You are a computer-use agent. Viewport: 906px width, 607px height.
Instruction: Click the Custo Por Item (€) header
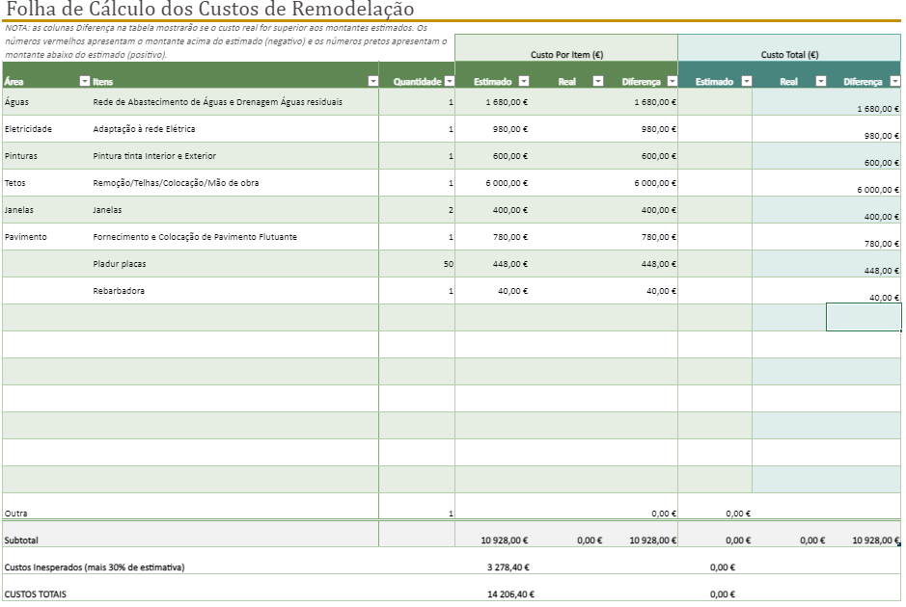click(566, 48)
